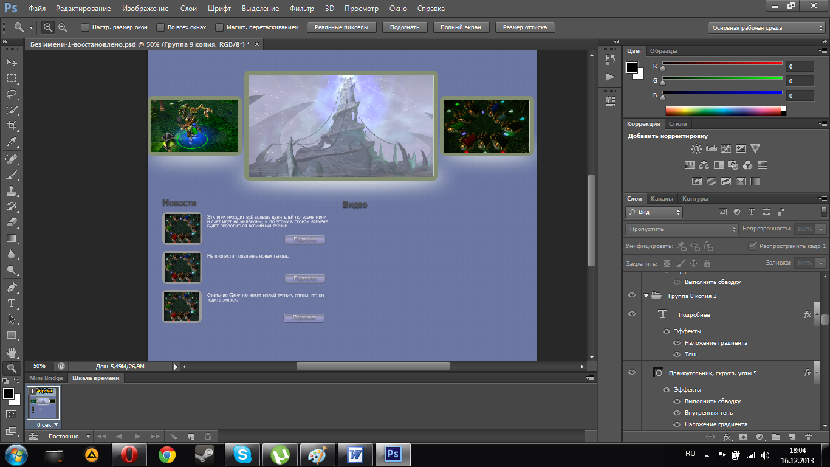Select the Dodge tool
The height and width of the screenshot is (467, 830).
coord(12,270)
